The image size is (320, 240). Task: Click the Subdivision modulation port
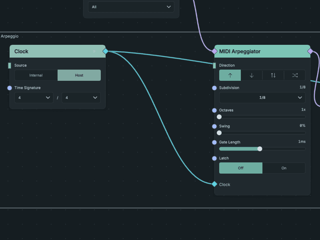[x=214, y=88]
